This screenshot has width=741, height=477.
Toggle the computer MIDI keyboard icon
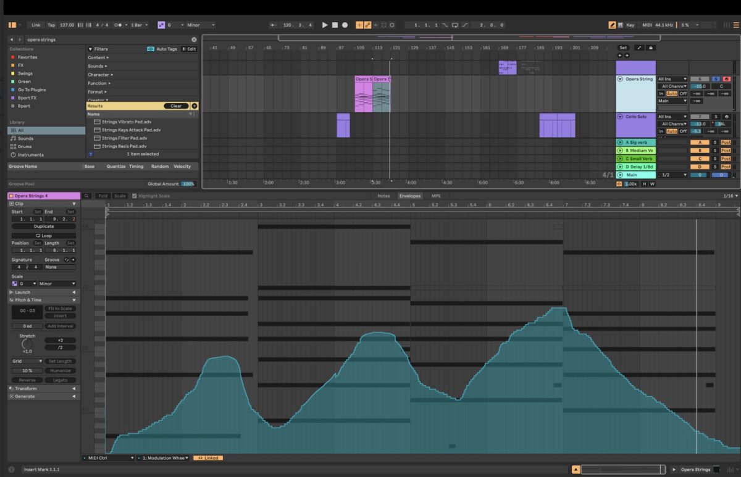click(621, 25)
